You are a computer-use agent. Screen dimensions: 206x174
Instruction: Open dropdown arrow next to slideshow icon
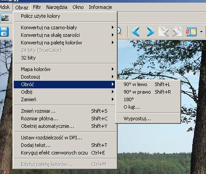tap(201, 32)
